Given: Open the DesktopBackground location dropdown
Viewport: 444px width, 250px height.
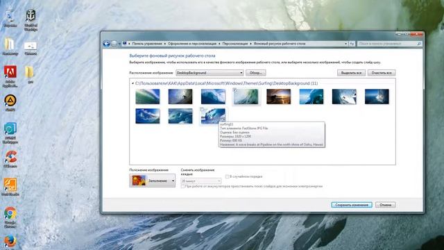Looking at the screenshot, I should point(210,73).
